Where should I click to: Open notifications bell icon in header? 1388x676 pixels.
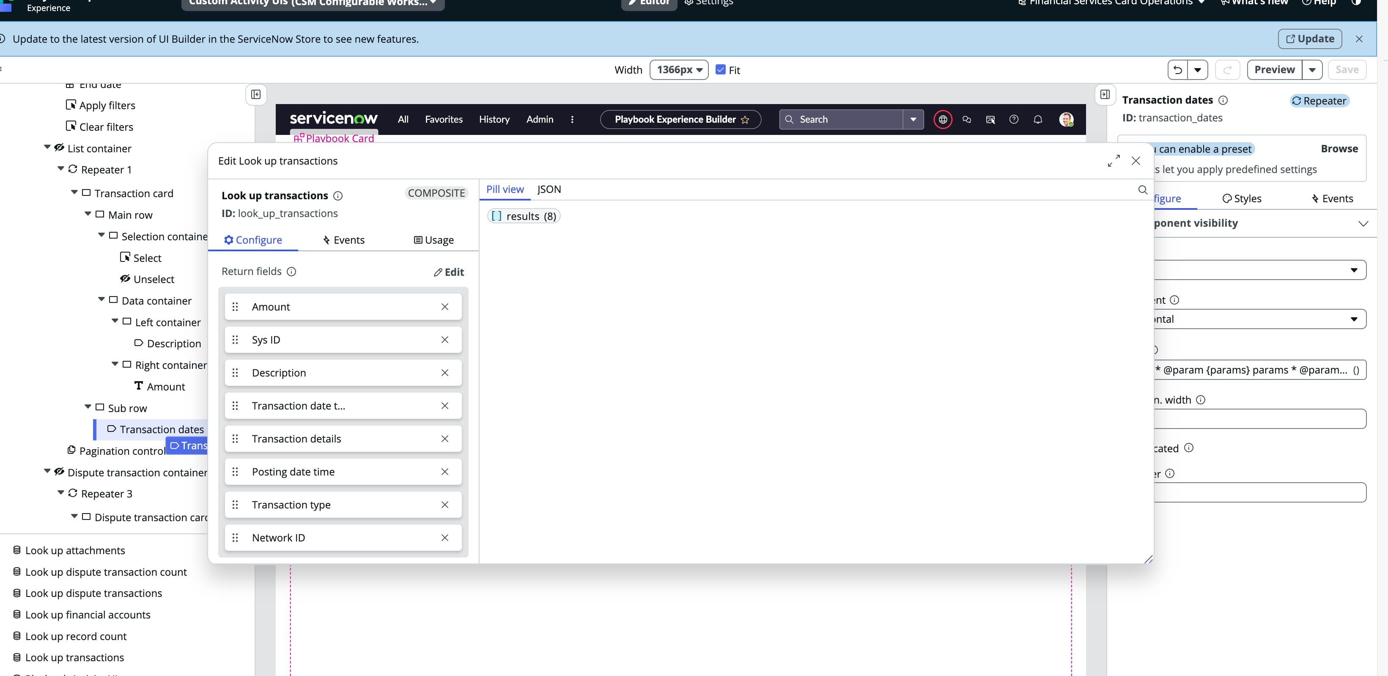(x=1037, y=120)
